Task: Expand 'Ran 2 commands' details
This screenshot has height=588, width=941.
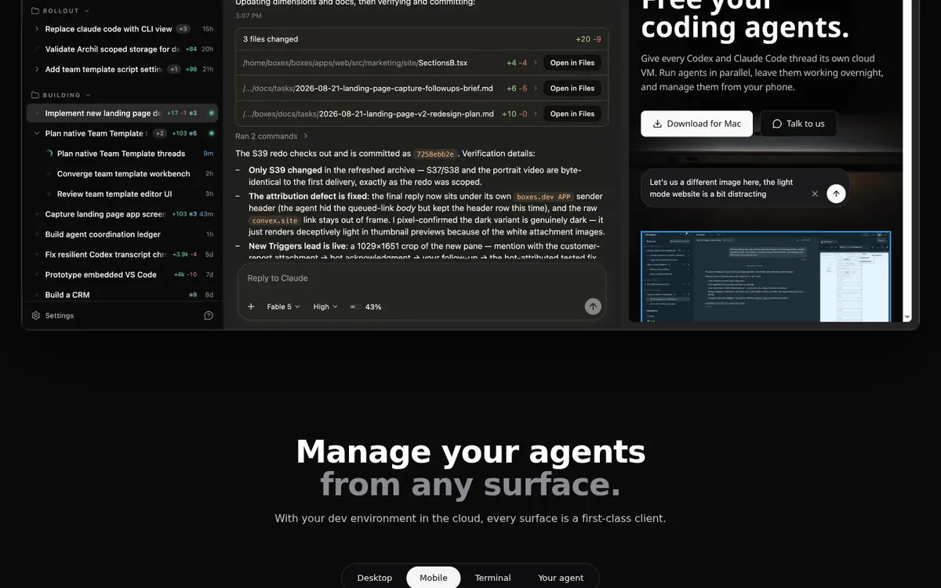Action: pyautogui.click(x=271, y=136)
